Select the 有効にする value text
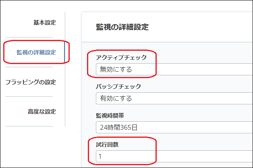Screen dimensions: 253x168 pyautogui.click(x=116, y=98)
